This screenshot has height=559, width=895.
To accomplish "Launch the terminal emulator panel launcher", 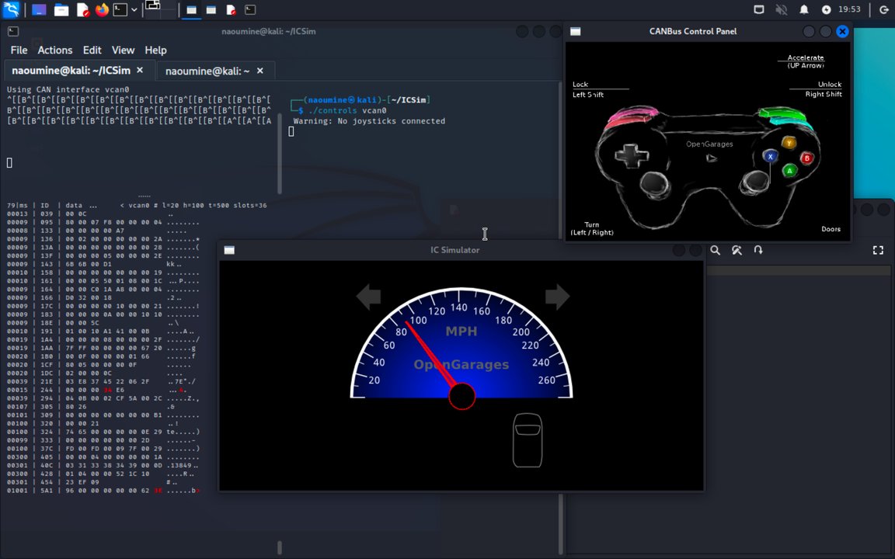I will coord(120,9).
